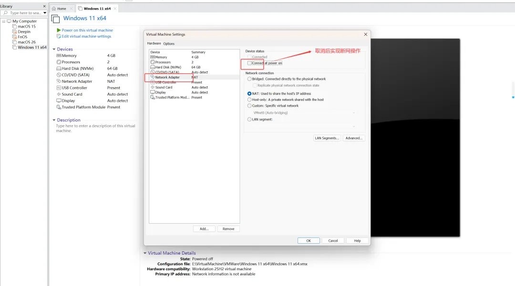The width and height of the screenshot is (515, 286).
Task: Open the Library search options dropdown arrow
Action: (x=45, y=13)
